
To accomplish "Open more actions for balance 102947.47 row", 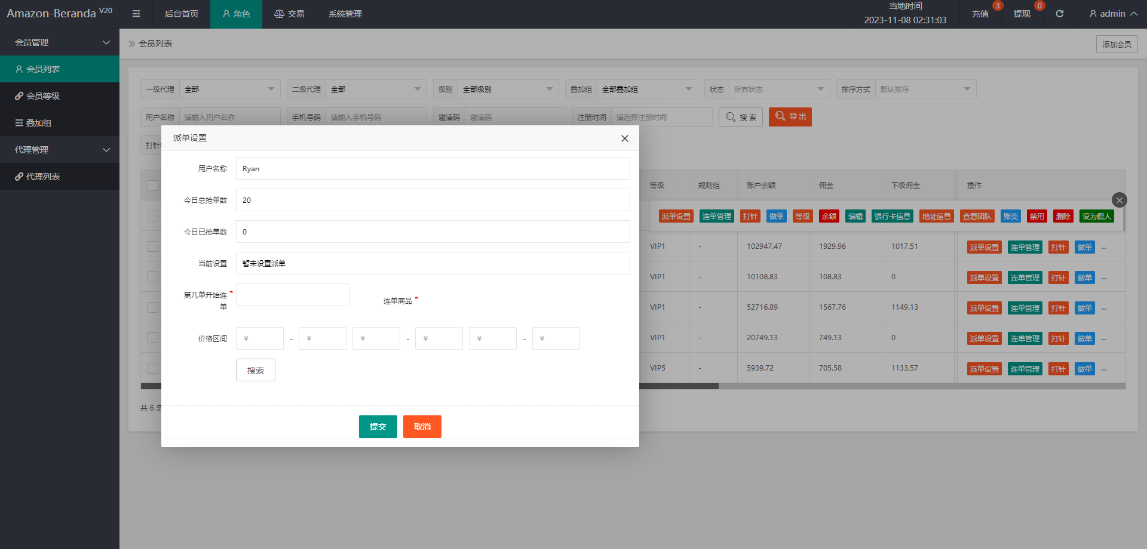I will pyautogui.click(x=1104, y=248).
